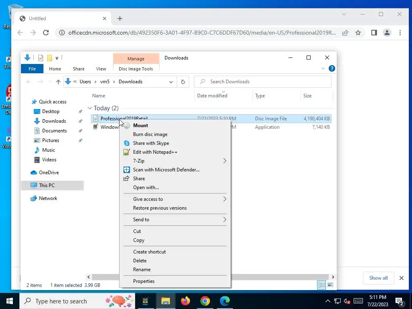The image size is (412, 309).
Task: Expand the ribbon with chevron
Action: click(323, 68)
